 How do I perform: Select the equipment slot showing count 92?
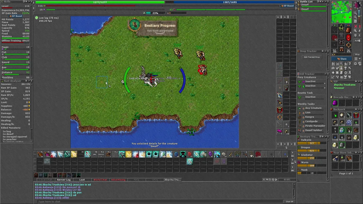(335, 37)
